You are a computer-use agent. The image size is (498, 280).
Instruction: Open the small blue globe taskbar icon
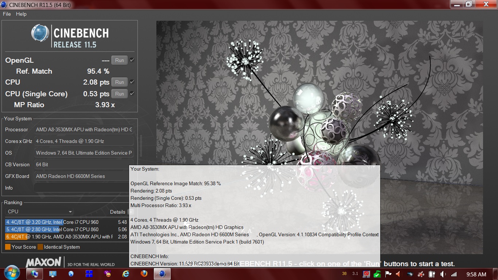[x=71, y=273]
